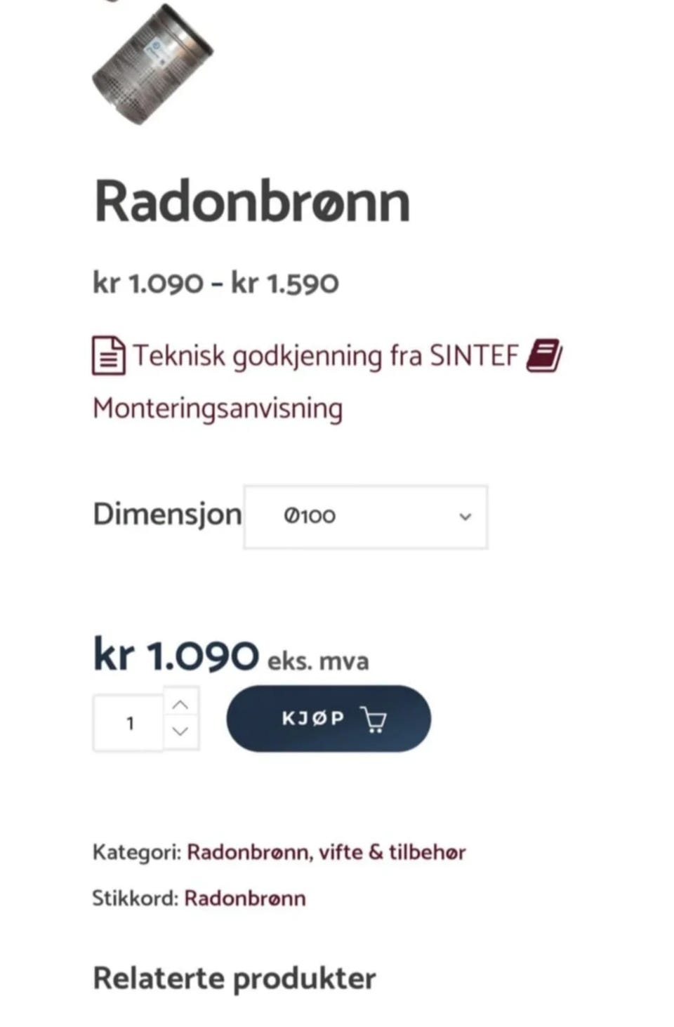Click the Radonbrønn product title

(x=252, y=202)
